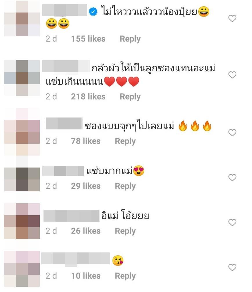This screenshot has height=292, width=252.
Task: Reply to the 155 likes comment
Action: [x=130, y=39]
